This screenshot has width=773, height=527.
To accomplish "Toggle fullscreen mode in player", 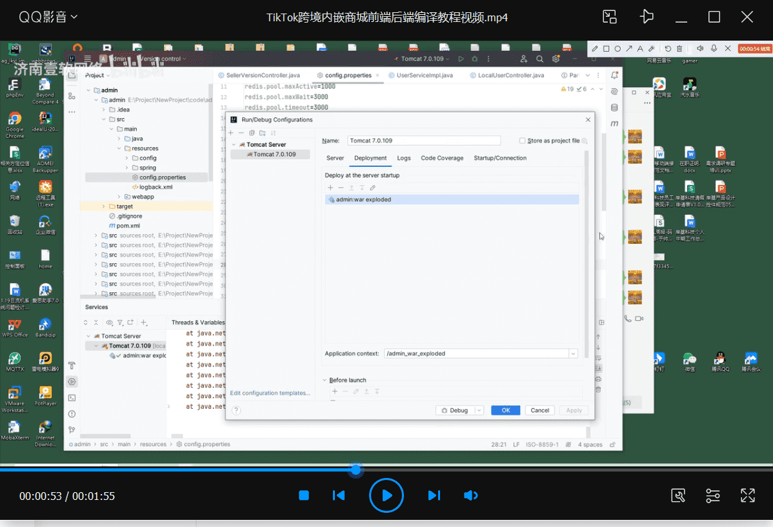I will (747, 495).
